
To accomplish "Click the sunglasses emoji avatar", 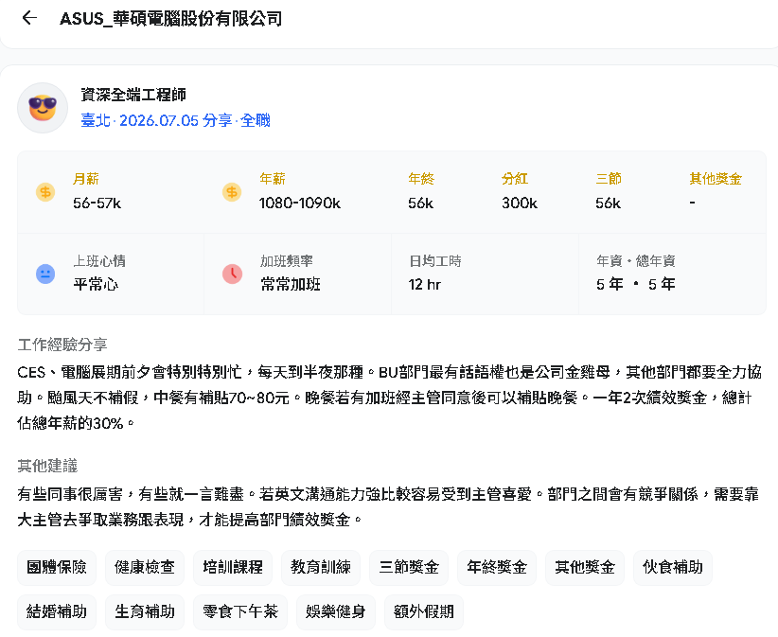I will coord(43,108).
